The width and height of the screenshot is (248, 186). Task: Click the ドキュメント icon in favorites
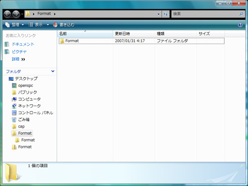7,44
